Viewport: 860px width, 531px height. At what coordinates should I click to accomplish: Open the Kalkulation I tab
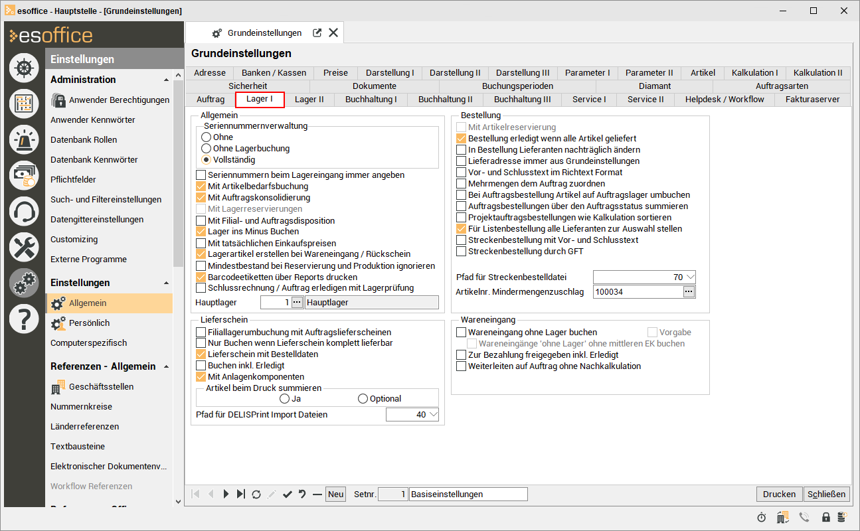[x=754, y=73]
